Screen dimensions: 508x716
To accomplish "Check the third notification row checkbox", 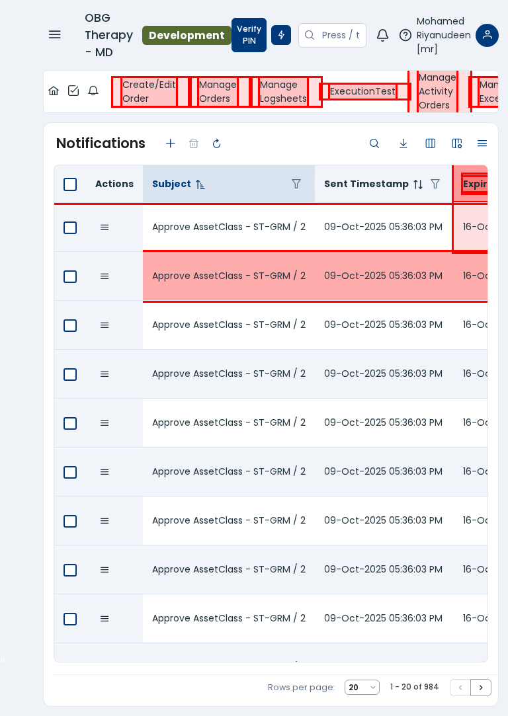I will pos(70,325).
